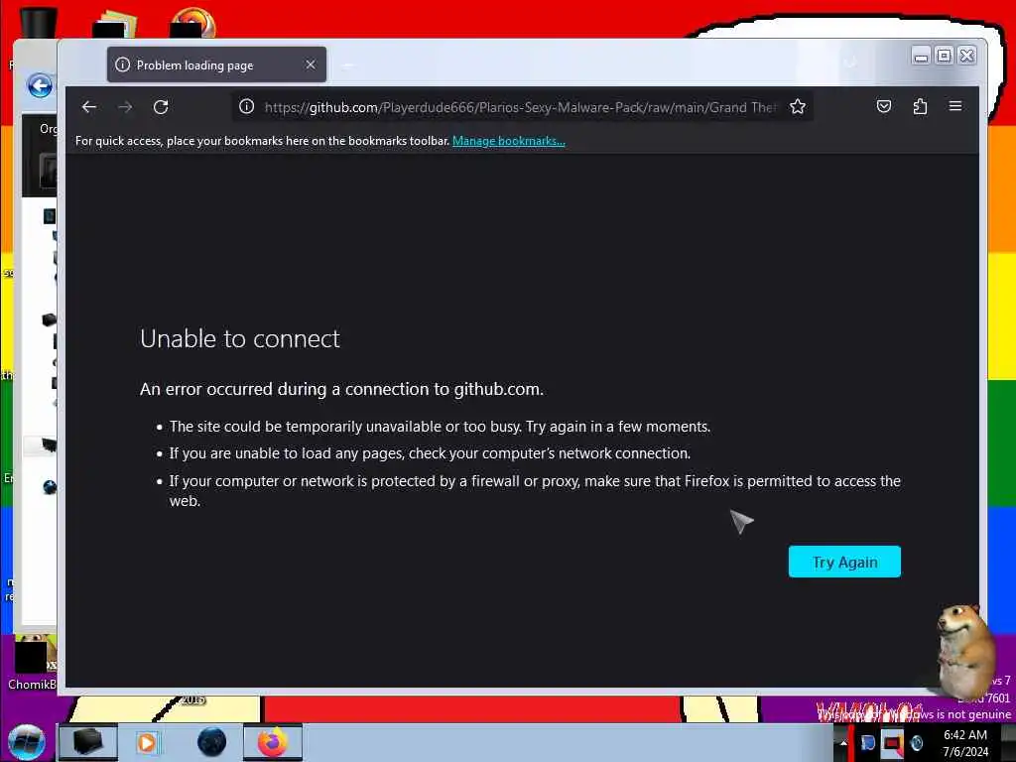Reload the current page

click(x=161, y=107)
